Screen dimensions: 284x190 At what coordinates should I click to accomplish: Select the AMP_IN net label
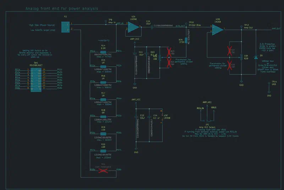click(x=120, y=23)
